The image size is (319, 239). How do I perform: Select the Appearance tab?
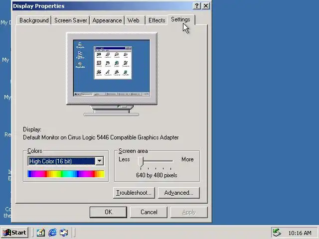tap(107, 20)
